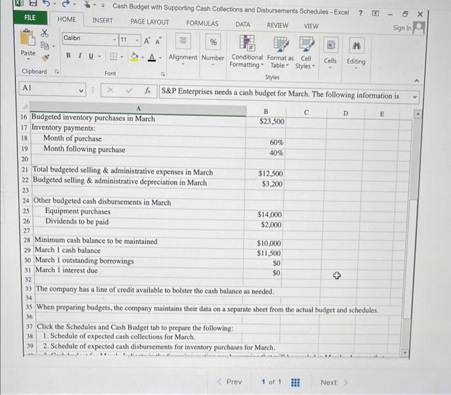Open the Customize Quick Access Toolbar dropdown
The width and height of the screenshot is (451, 395).
click(102, 6)
